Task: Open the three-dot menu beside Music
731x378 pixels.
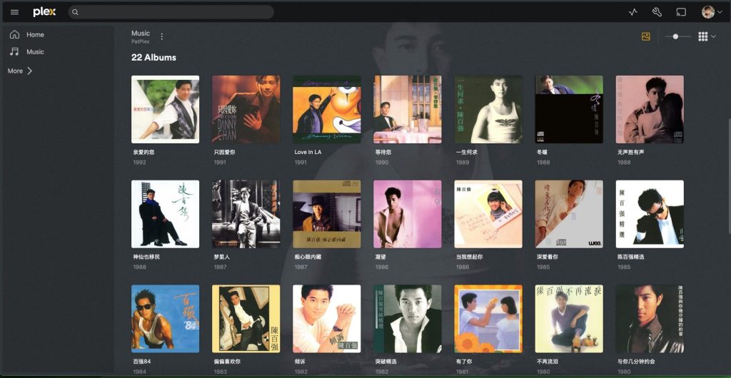Action: coord(162,36)
